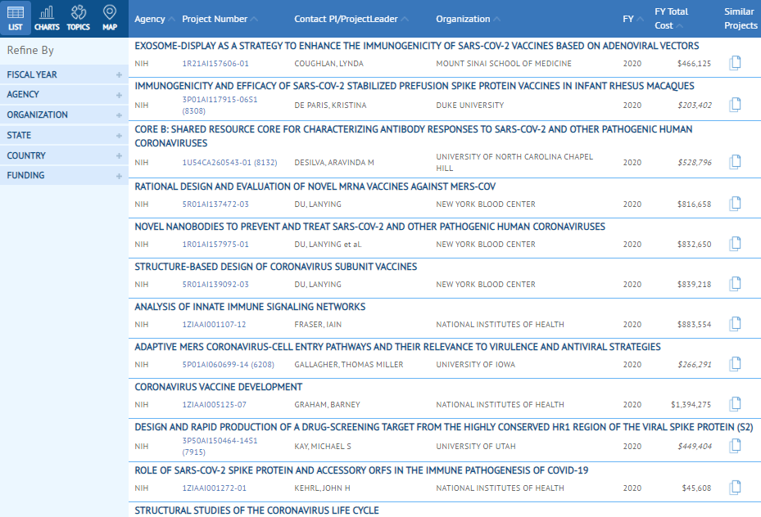The width and height of the screenshot is (761, 517).
Task: Switch to the LIST view
Action: click(x=16, y=18)
